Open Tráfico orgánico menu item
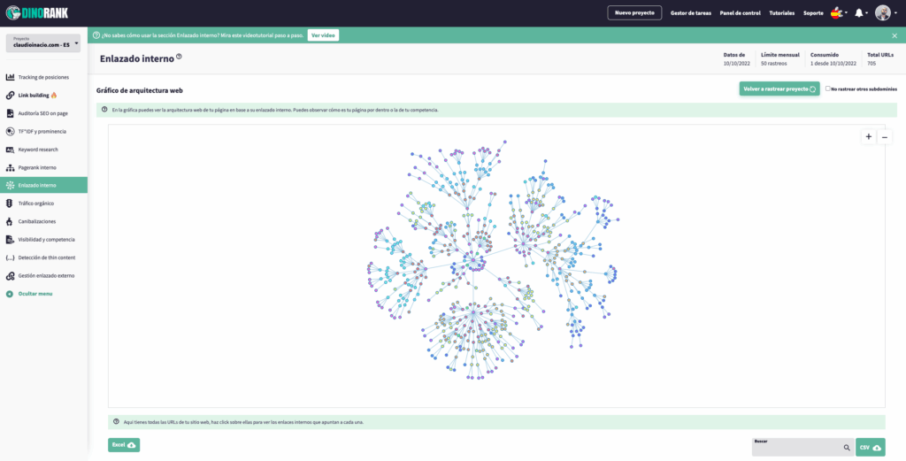Screen dimensions: 906x461 35,204
